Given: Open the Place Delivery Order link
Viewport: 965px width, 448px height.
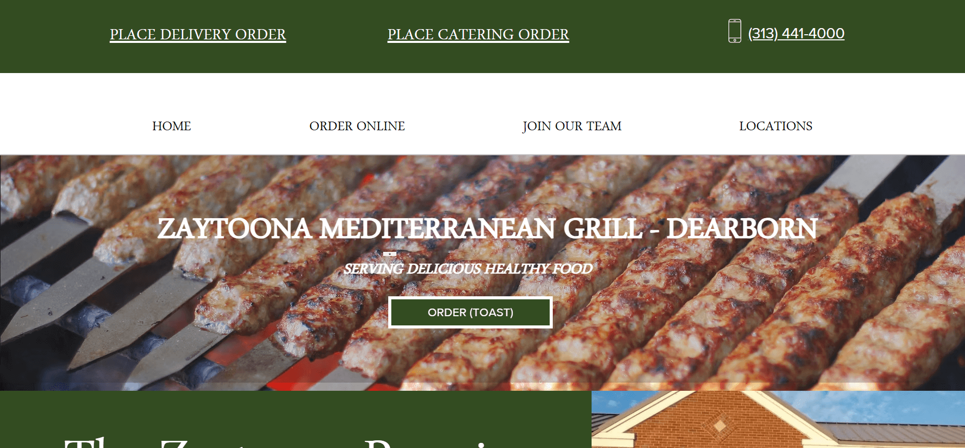Looking at the screenshot, I should [x=198, y=34].
